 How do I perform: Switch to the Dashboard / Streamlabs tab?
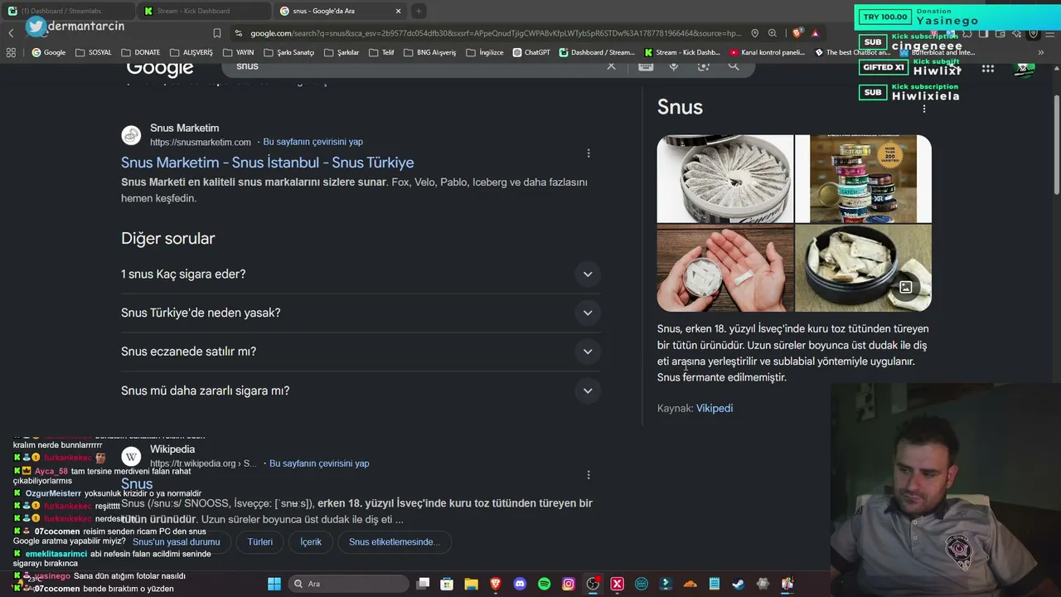(68, 11)
